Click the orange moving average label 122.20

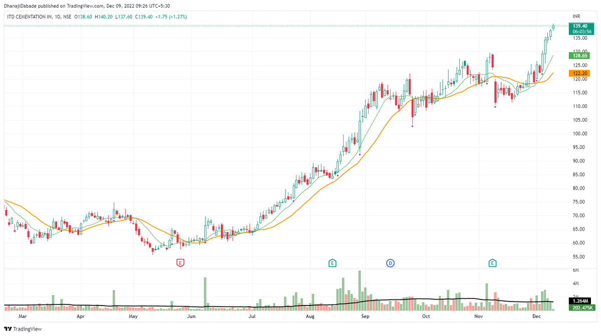pos(580,73)
